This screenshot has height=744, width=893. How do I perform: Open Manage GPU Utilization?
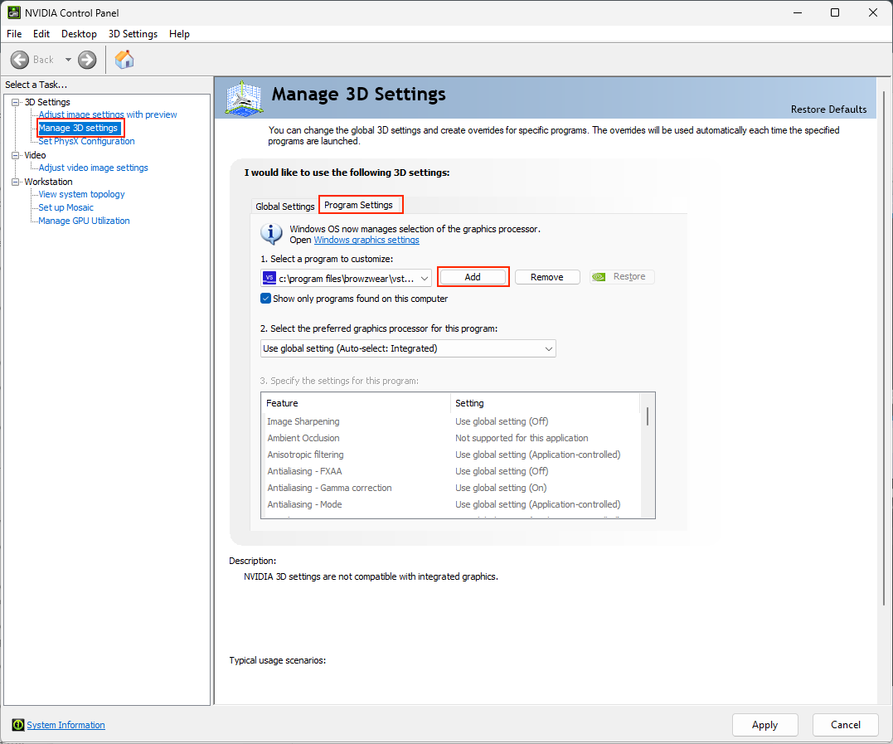coord(85,221)
